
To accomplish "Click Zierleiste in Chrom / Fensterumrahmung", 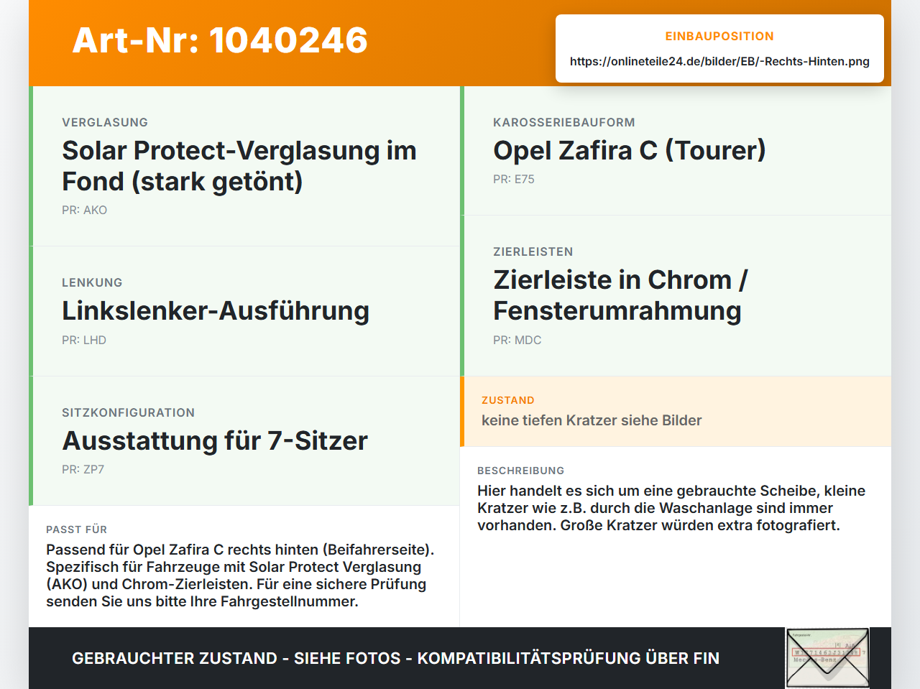I will point(620,295).
